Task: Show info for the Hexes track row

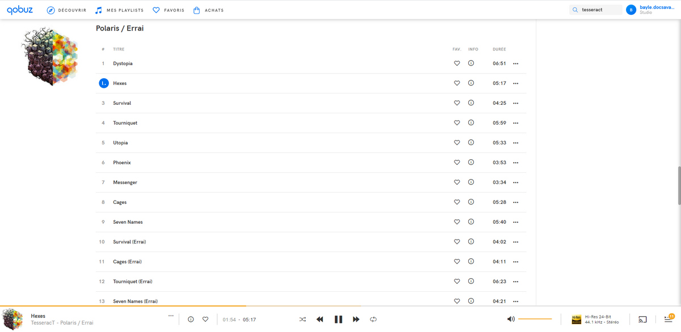Action: tap(471, 83)
